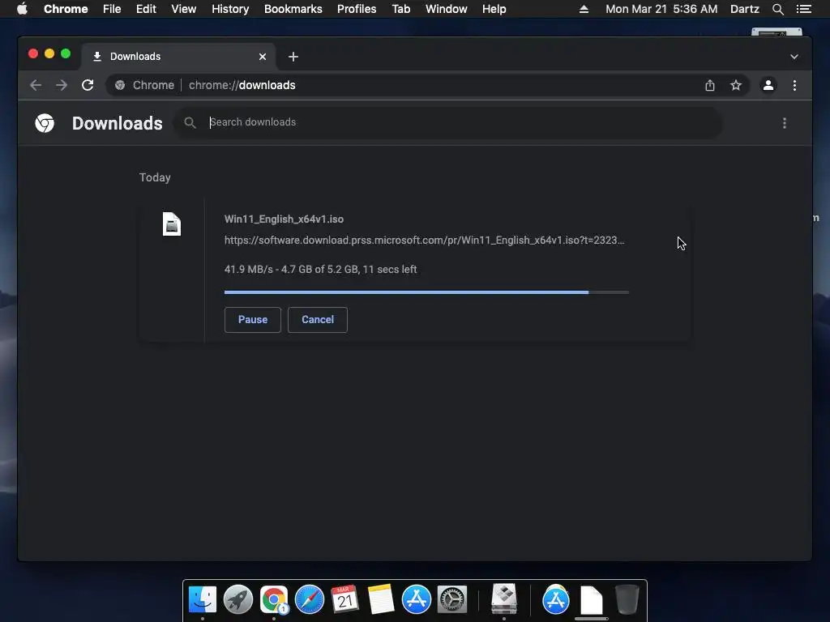Open the Edit menu
This screenshot has height=622, width=830.
146,9
